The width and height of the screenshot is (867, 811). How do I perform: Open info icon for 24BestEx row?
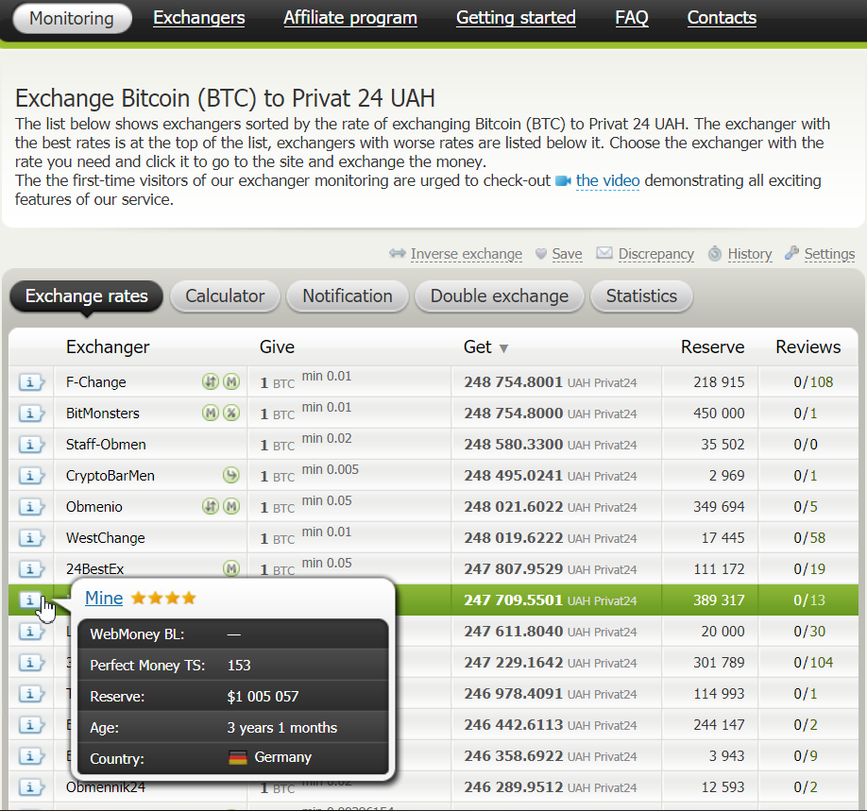pos(30,569)
